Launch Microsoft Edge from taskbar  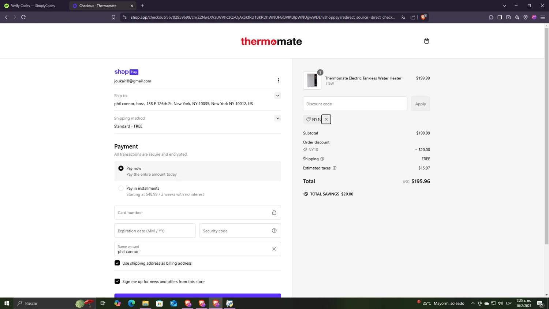pyautogui.click(x=131, y=303)
